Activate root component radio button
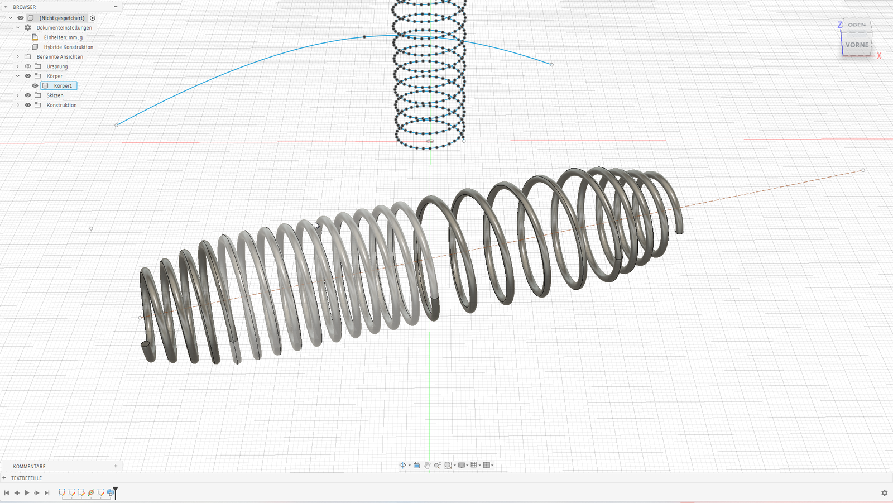893x503 pixels. tap(93, 18)
